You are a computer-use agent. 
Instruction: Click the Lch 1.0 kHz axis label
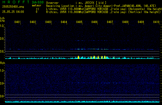[x=2, y=26]
